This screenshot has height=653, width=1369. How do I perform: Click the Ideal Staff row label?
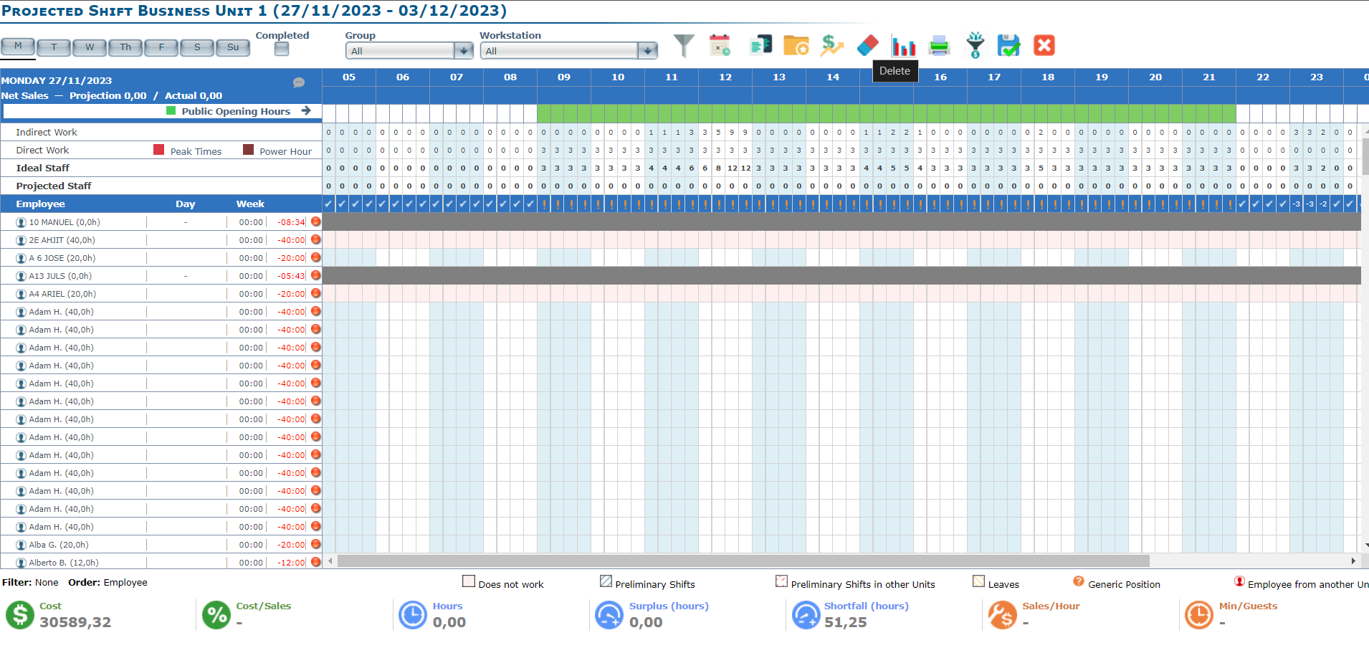click(43, 168)
